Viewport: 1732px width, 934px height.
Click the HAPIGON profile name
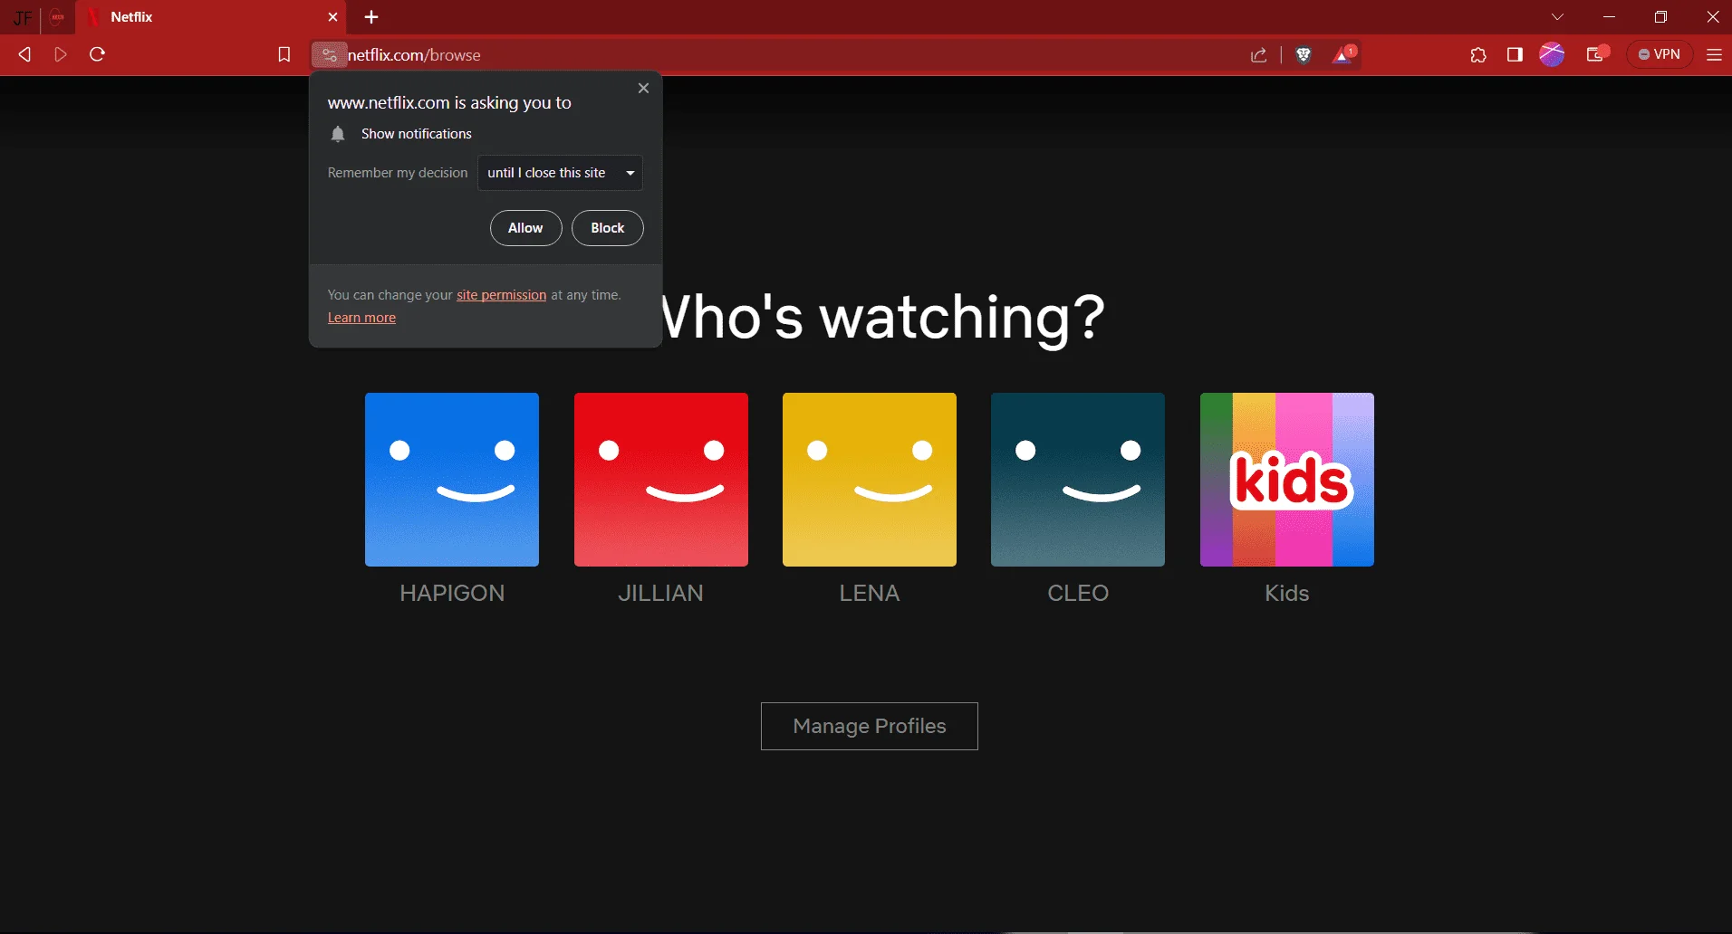click(x=452, y=593)
